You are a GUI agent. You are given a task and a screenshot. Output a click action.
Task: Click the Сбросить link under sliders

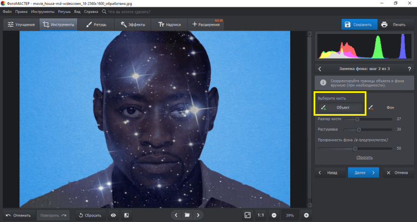(x=364, y=157)
